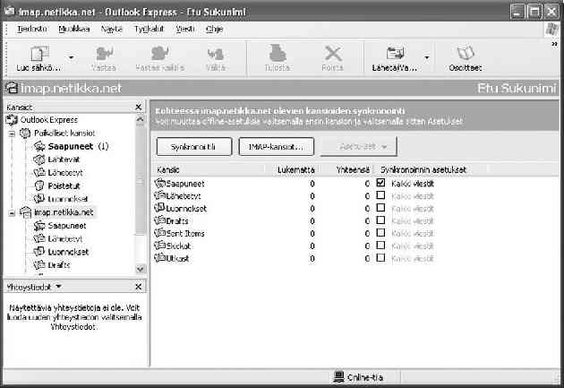The image size is (564, 388).
Task: Uncheck sync checkbox for Saapuneet
Action: coord(380,183)
